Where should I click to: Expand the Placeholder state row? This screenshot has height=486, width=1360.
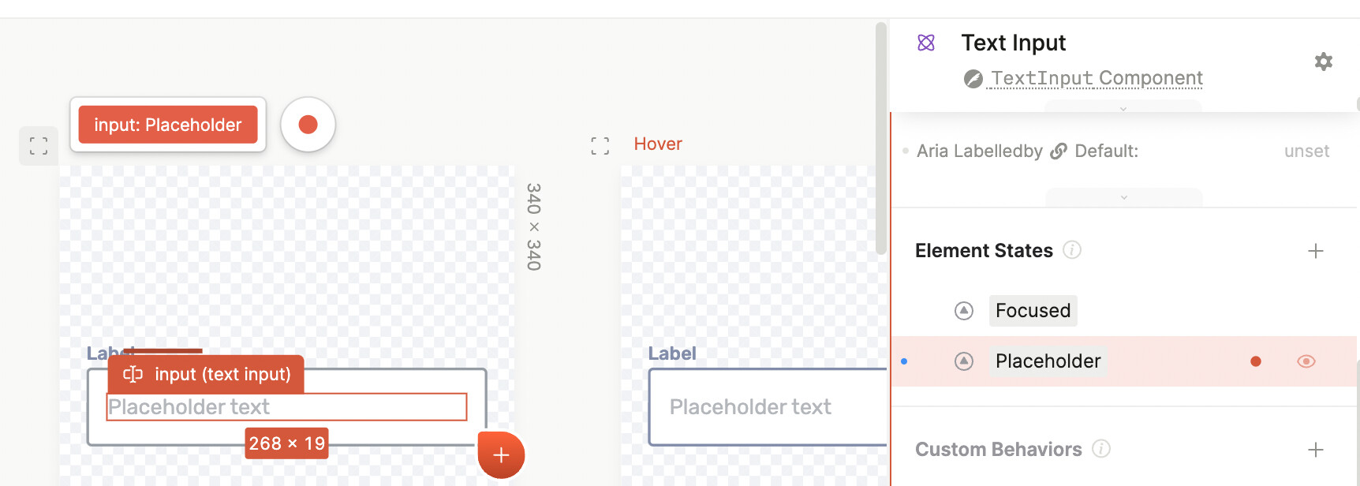click(963, 361)
